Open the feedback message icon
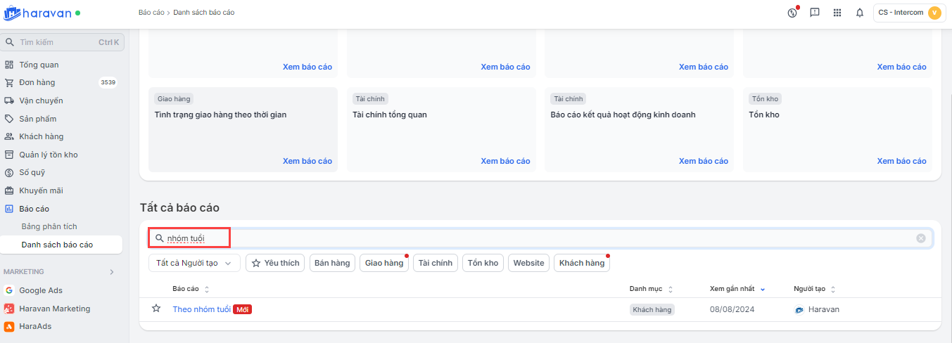The image size is (952, 343). 815,13
